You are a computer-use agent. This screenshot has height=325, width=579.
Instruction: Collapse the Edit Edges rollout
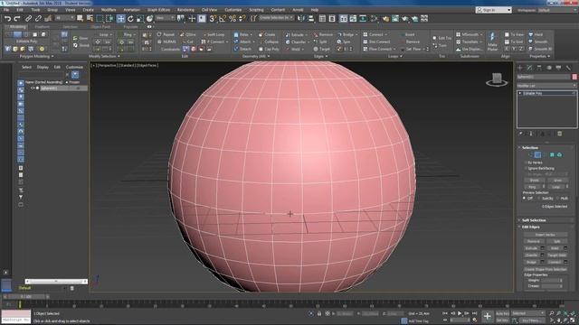(x=531, y=227)
